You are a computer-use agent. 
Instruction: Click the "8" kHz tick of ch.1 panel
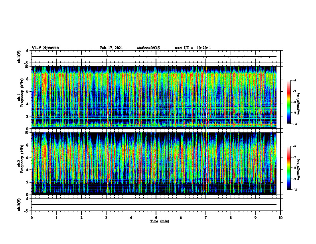click(28, 79)
